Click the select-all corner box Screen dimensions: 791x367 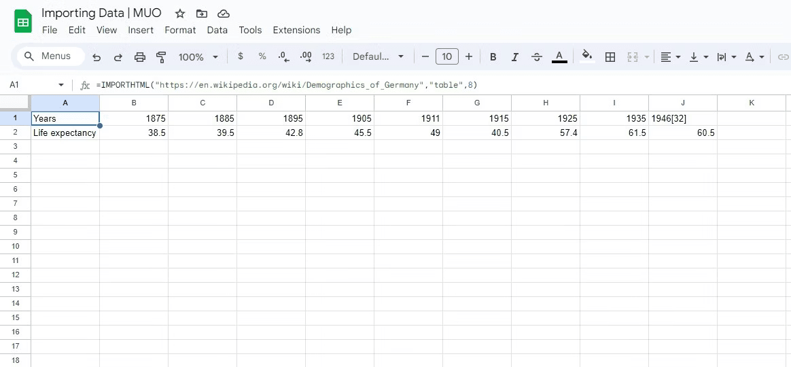click(15, 103)
